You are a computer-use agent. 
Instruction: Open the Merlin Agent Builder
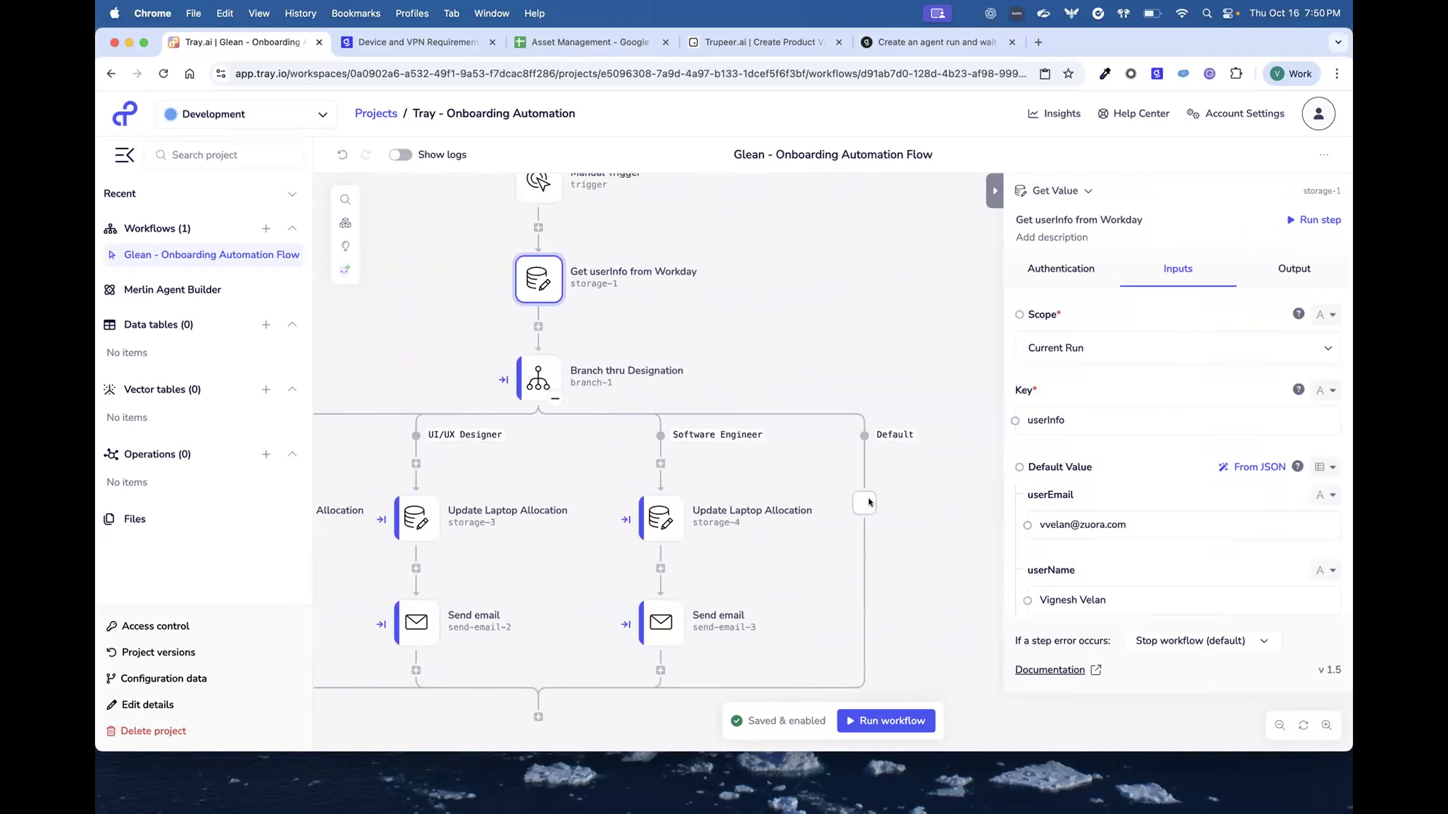[173, 289]
